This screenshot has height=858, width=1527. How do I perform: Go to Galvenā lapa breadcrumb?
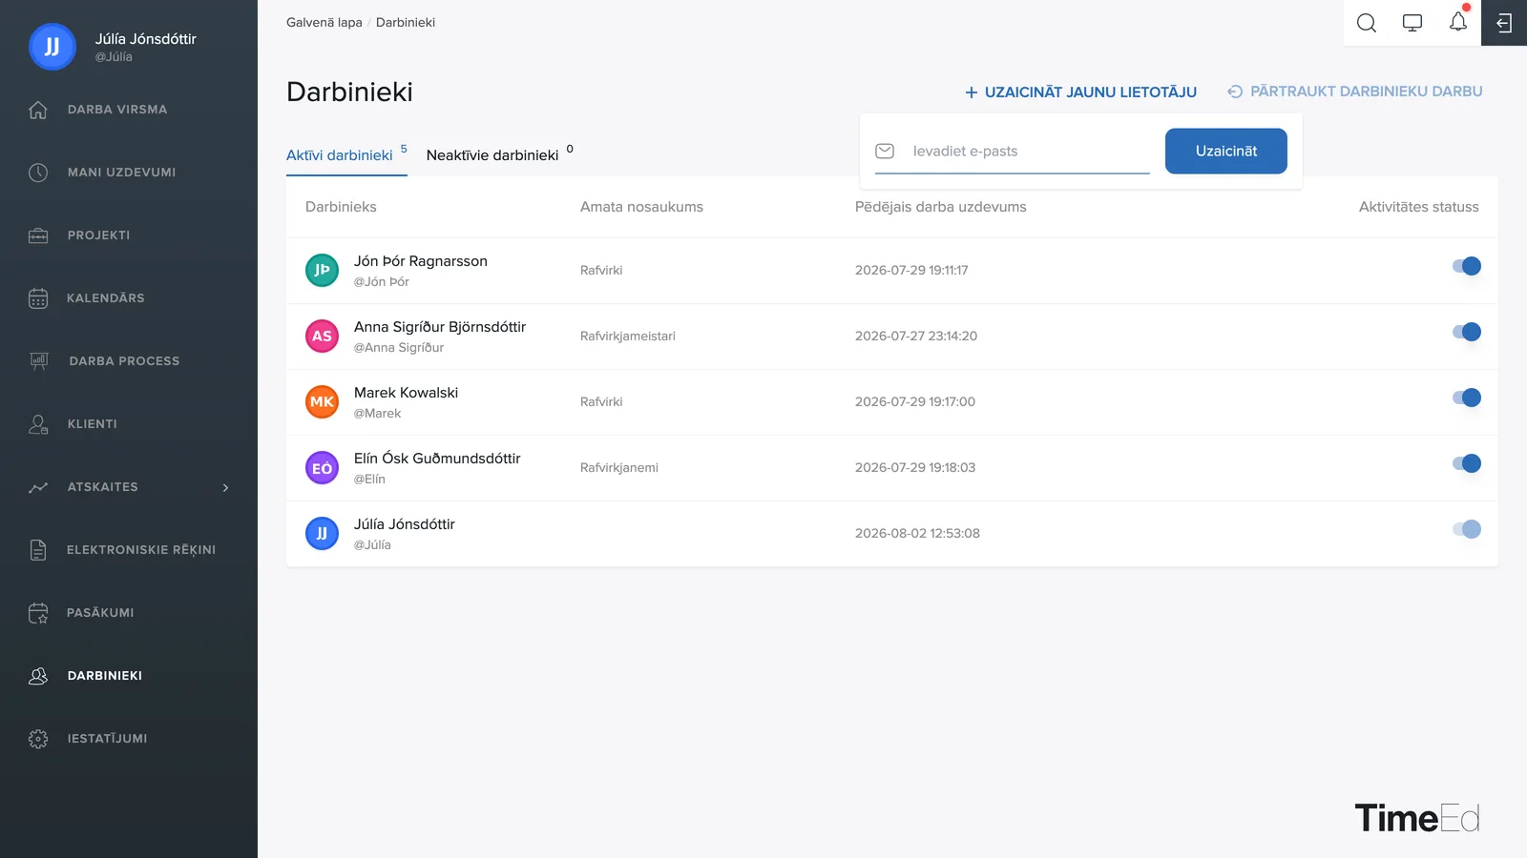[324, 23]
